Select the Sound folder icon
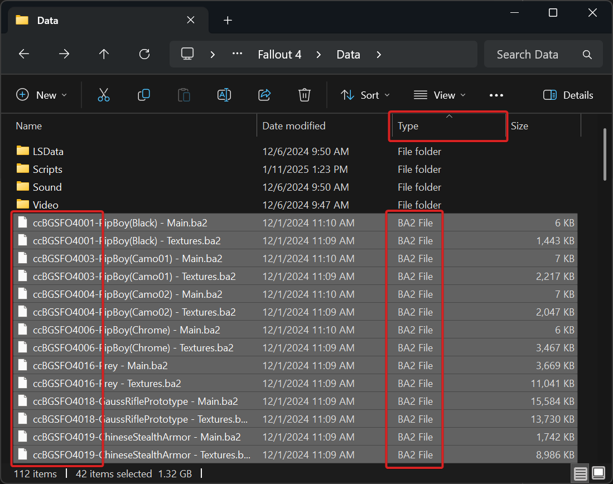Image resolution: width=613 pixels, height=484 pixels. pos(23,186)
